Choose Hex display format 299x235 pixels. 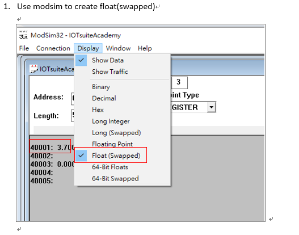(x=98, y=110)
